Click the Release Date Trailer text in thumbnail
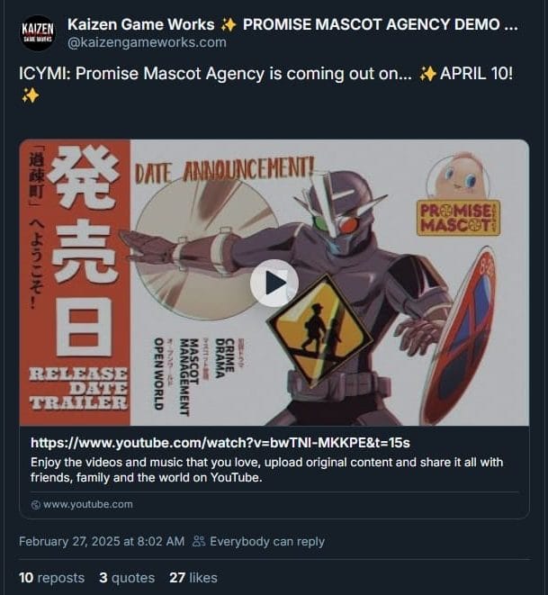 pyautogui.click(x=78, y=389)
